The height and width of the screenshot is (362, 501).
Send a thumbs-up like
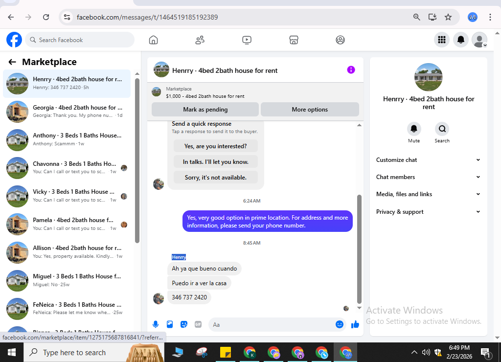355,325
